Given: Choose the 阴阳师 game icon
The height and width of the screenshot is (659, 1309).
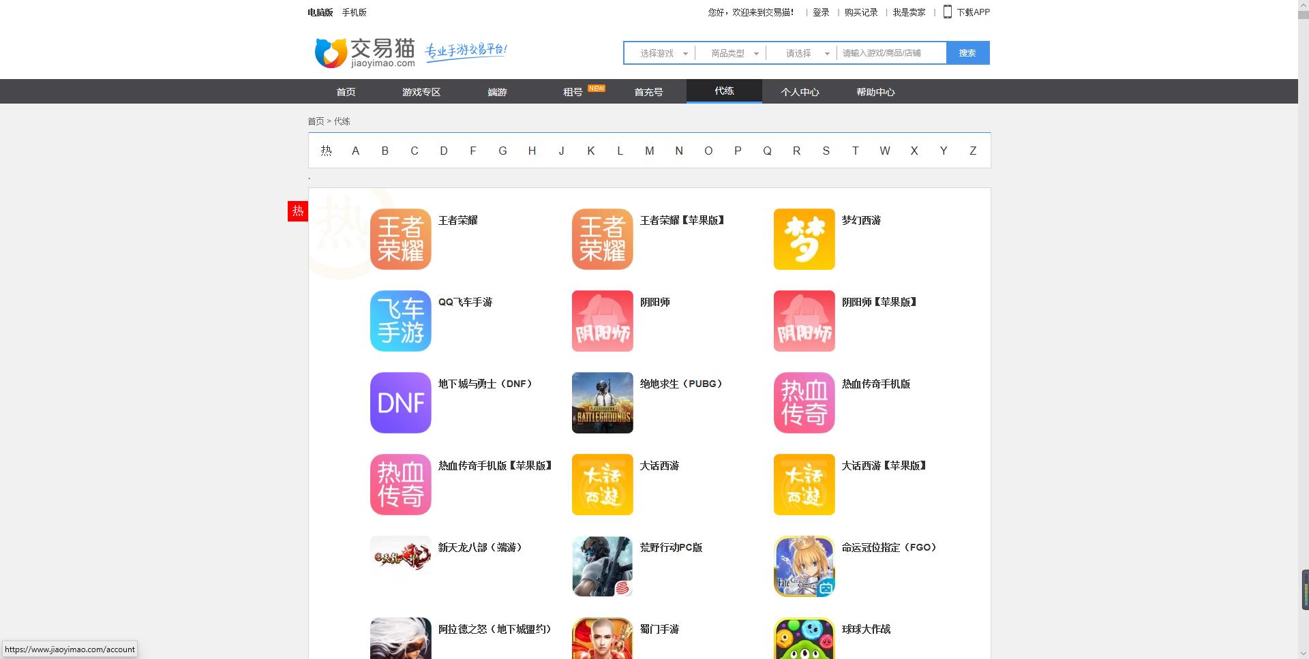Looking at the screenshot, I should pos(603,321).
